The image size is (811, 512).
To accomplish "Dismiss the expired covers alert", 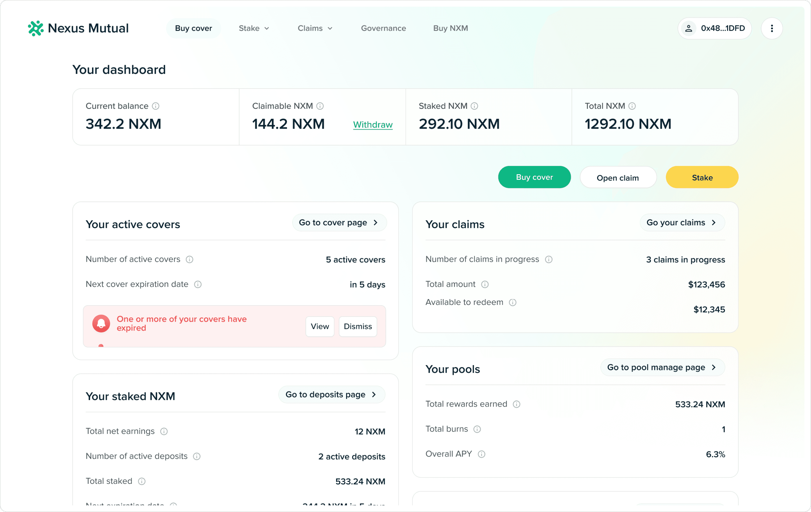I will [357, 326].
